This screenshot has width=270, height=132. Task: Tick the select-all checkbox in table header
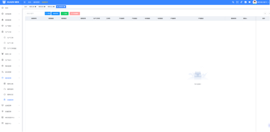(27, 18)
